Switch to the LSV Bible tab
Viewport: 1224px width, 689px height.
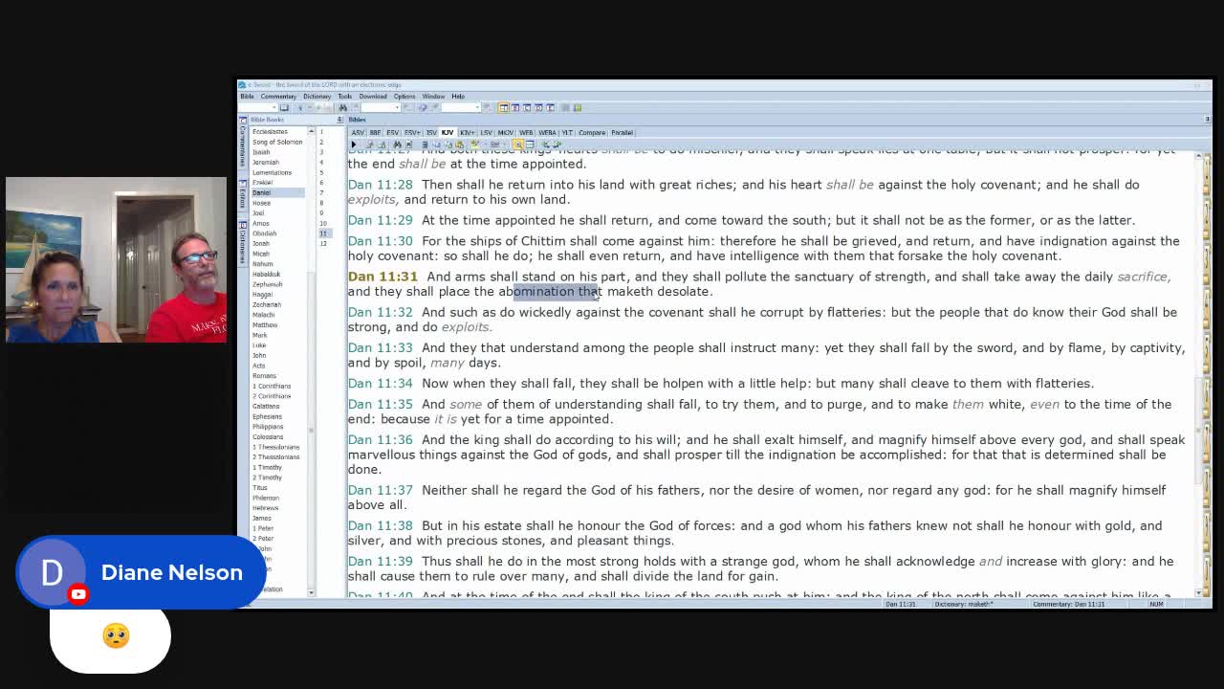pyautogui.click(x=486, y=133)
